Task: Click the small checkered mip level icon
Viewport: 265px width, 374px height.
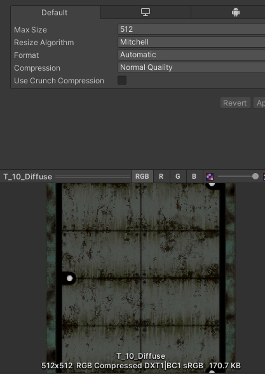Action: [210, 177]
